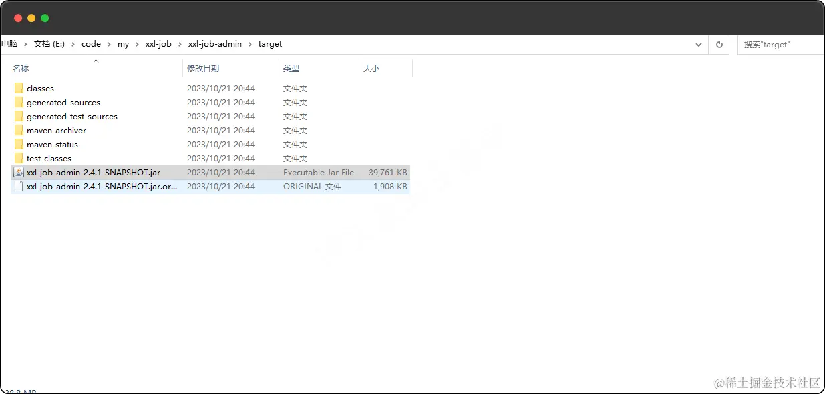The image size is (825, 394).
Task: Expand the chevron after 电脑 in the path
Action: pos(26,44)
